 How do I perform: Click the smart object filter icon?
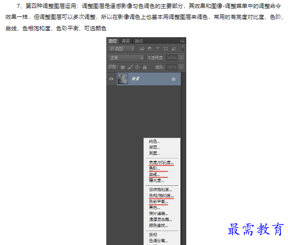pyautogui.click(x=174, y=49)
